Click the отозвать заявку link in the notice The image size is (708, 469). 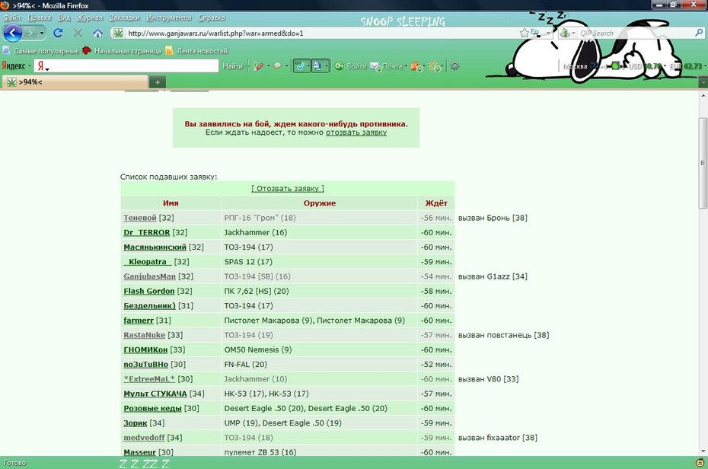[356, 132]
